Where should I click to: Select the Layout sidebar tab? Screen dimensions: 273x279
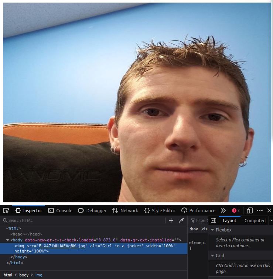[x=229, y=221]
